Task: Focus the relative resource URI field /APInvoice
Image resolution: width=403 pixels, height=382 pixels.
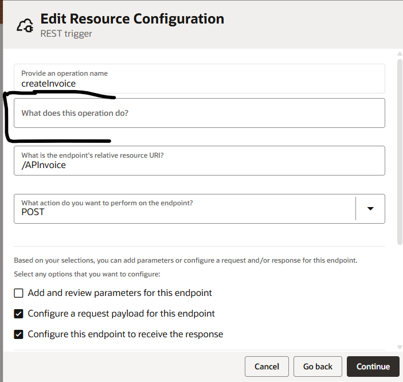Action: tap(199, 161)
